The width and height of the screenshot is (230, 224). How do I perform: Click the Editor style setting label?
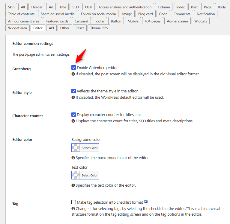[x=22, y=93]
